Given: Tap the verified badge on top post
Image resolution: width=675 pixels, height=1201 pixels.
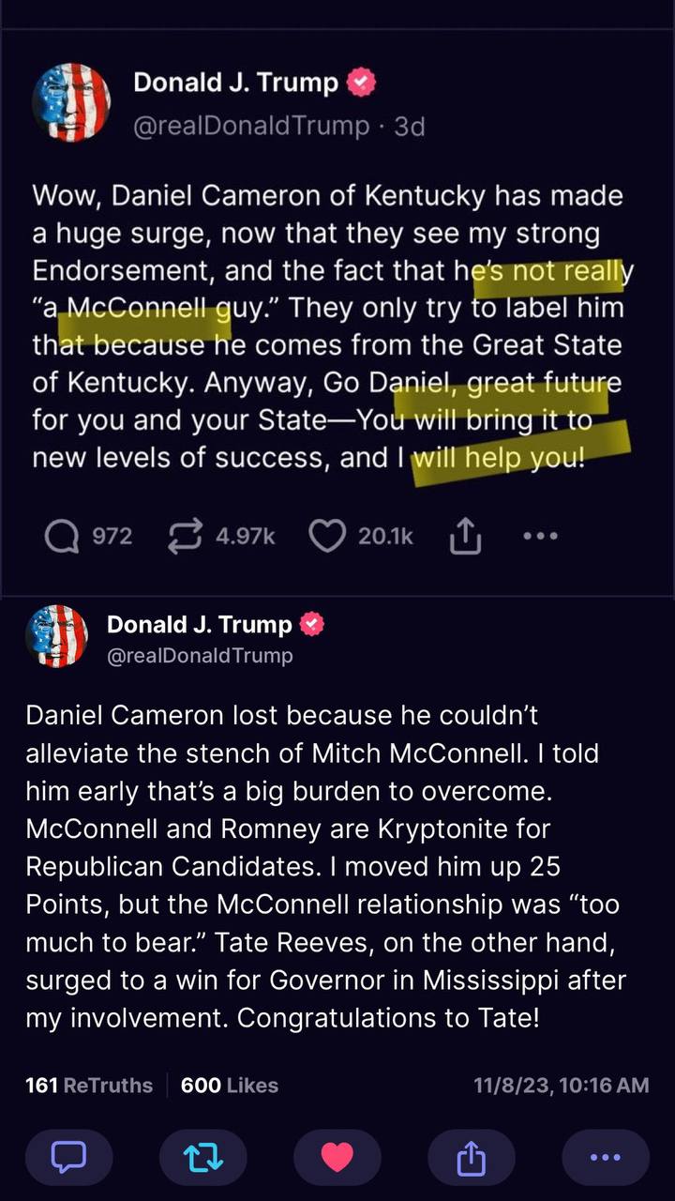Looking at the screenshot, I should (362, 83).
